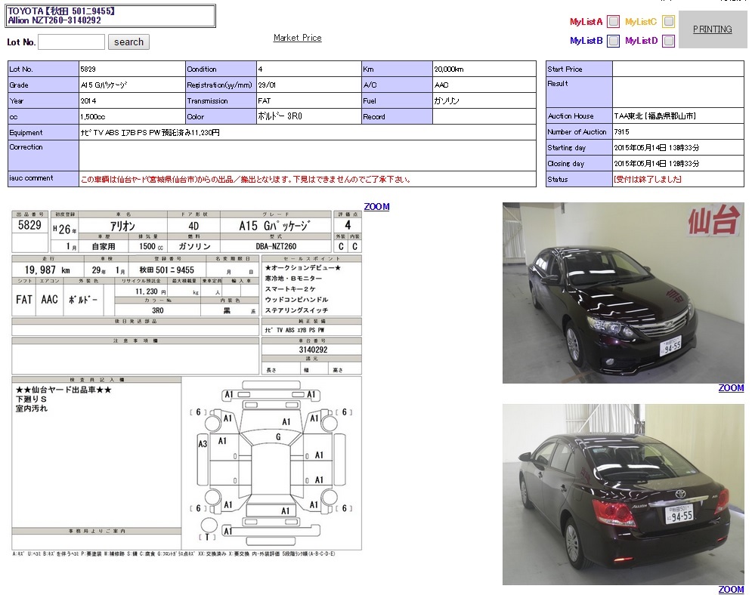Viewport: 752px width, 595px height.
Task: Click the red Status value text
Action: coord(648,180)
